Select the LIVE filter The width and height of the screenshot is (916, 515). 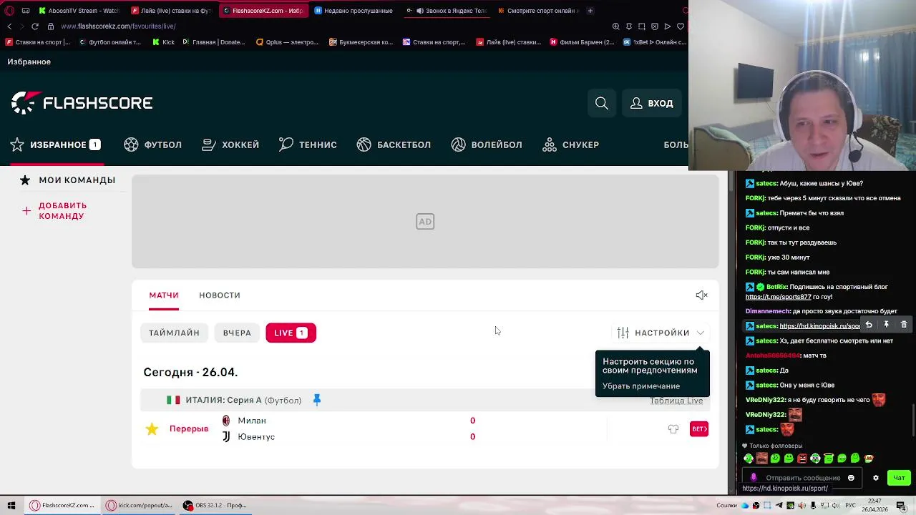click(291, 333)
